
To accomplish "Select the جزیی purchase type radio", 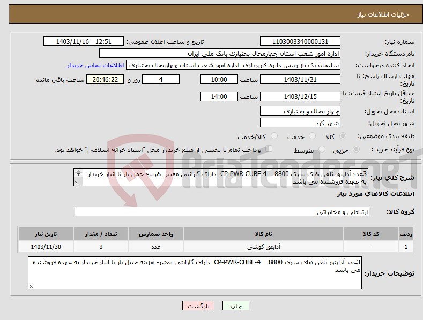I will [x=356, y=149].
